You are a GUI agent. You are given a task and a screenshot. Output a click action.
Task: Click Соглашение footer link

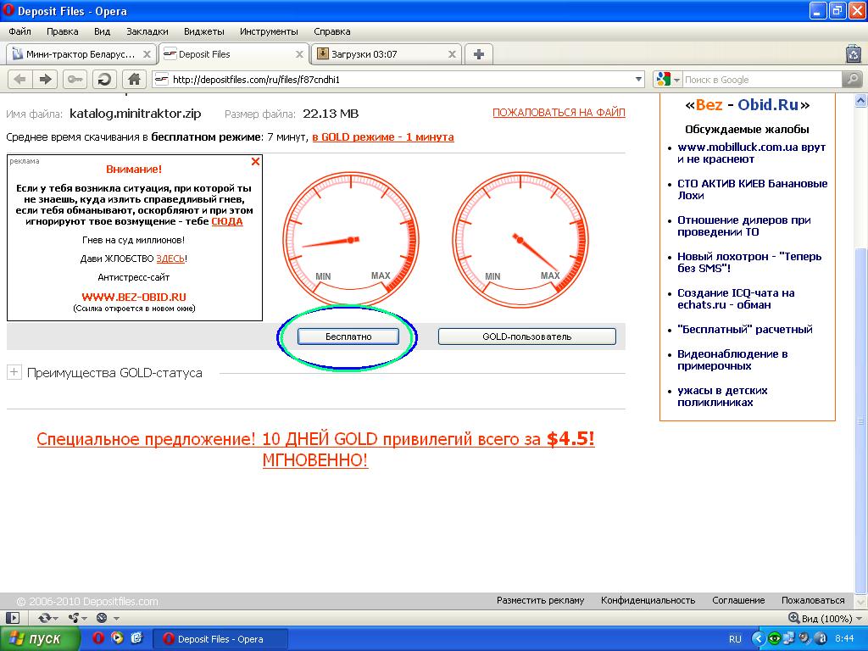pos(738,600)
